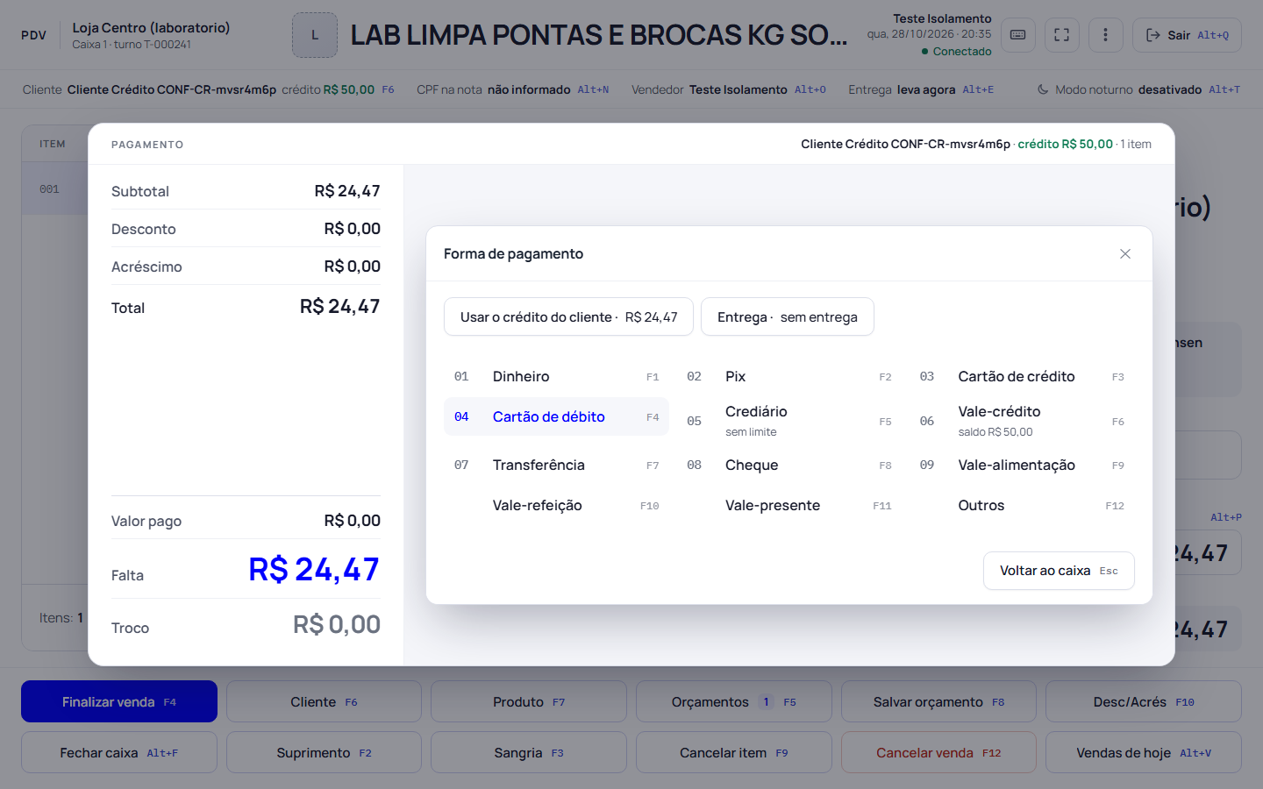Click Cancelar venda red button

[938, 752]
